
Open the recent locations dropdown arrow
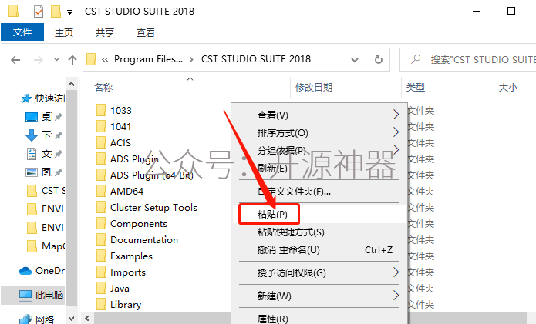[x=56, y=60]
